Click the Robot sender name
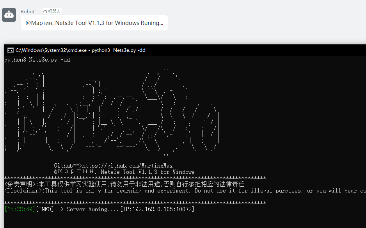366x228 pixels. pos(28,11)
